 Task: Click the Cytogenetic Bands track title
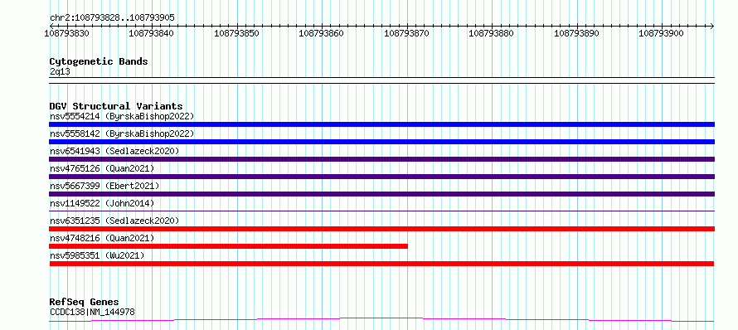click(x=99, y=61)
